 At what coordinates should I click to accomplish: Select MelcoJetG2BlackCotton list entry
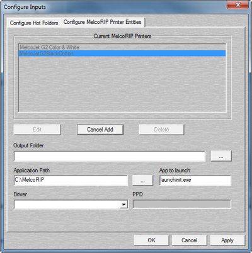click(122, 53)
